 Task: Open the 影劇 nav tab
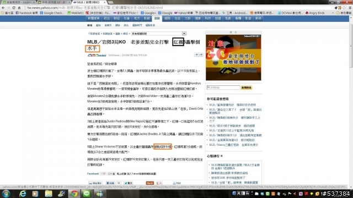[x=147, y=18]
